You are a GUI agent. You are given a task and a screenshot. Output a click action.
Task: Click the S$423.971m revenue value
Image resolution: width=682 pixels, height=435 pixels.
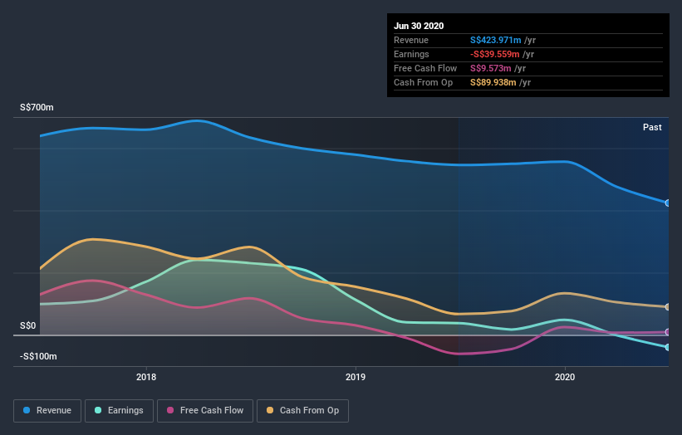495,40
